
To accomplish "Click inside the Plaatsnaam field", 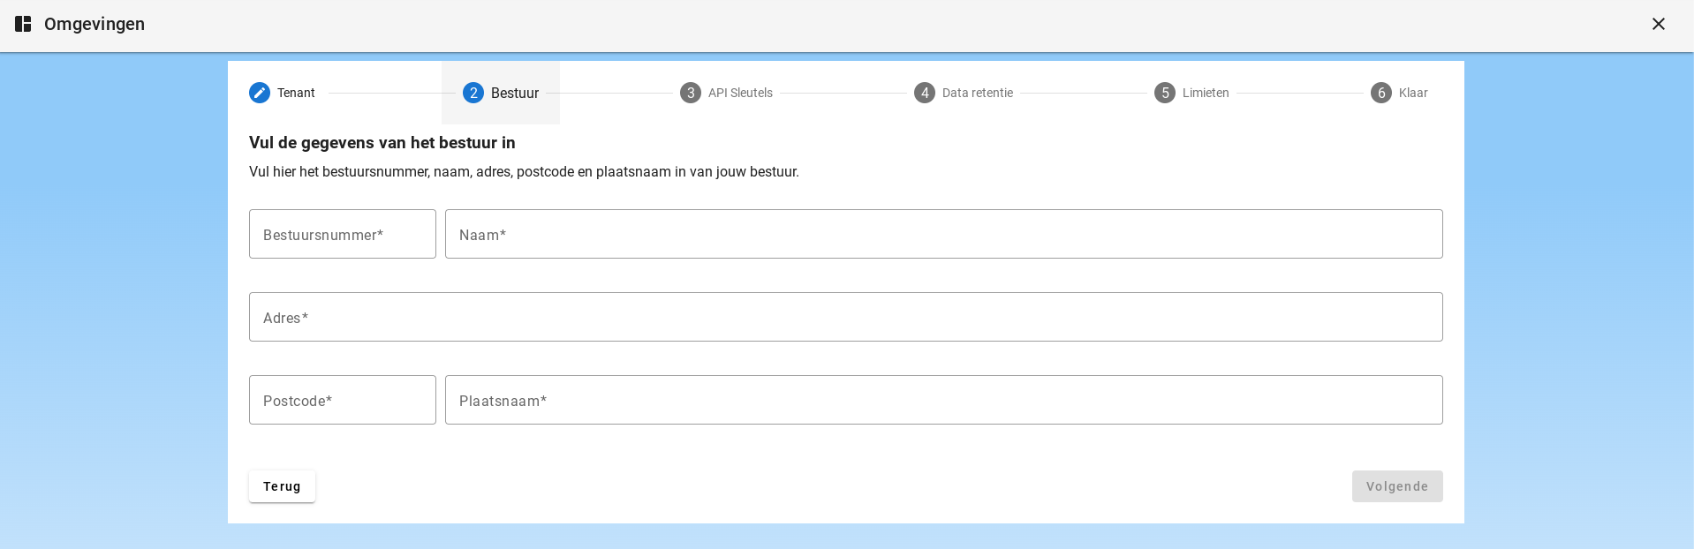I will 943,400.
